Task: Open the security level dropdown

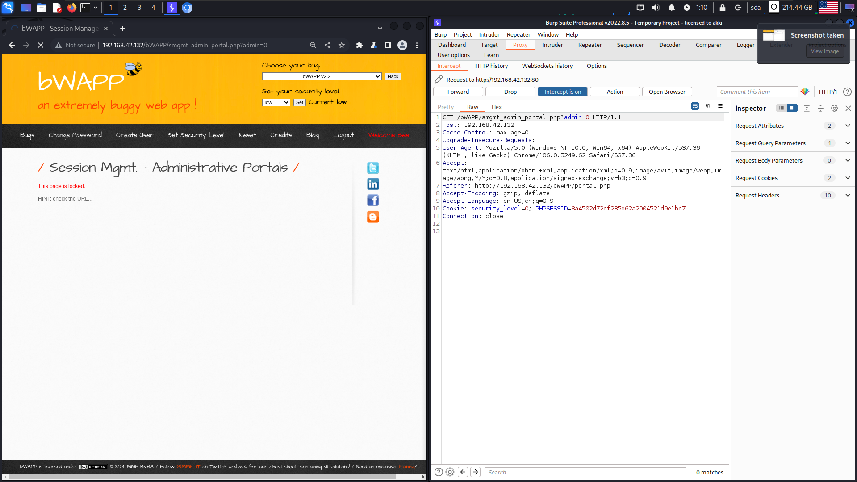Action: pos(276,102)
